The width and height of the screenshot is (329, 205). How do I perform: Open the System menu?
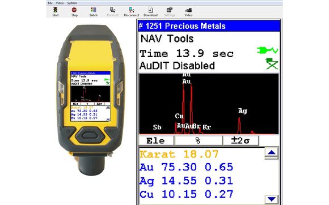(72, 3)
